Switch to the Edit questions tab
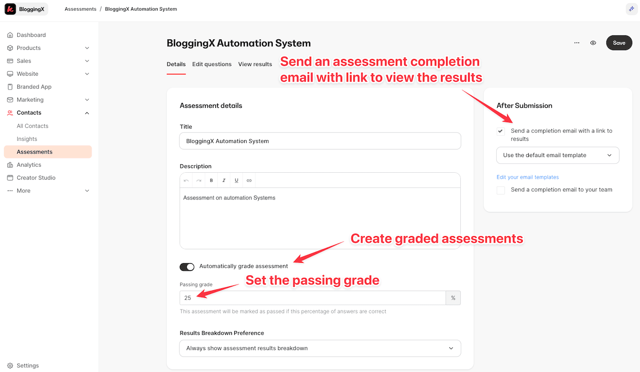640x372 pixels. [212, 64]
